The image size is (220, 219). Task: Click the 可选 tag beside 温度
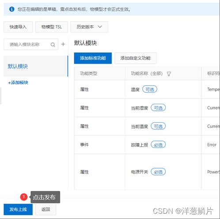[150, 89]
